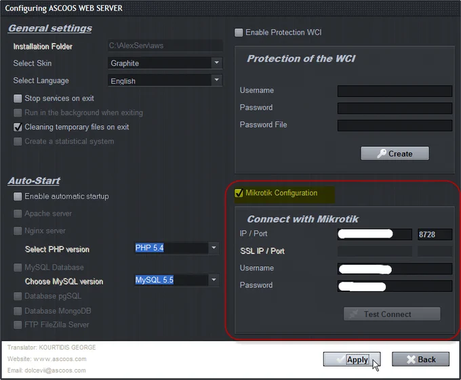Click Email: dolcevii@ascoos.com text
The width and height of the screenshot is (461, 380).
coord(47,371)
